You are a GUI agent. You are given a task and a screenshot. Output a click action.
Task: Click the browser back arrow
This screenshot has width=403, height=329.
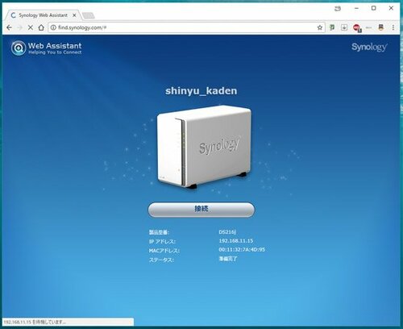[x=9, y=27]
